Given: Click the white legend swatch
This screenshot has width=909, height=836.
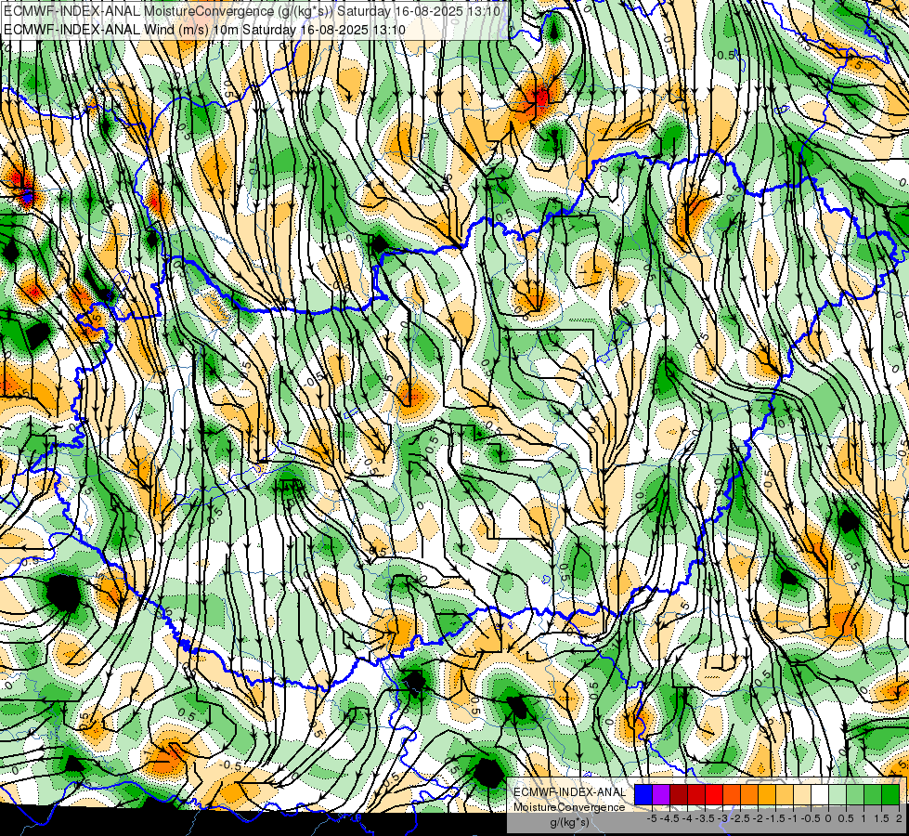Looking at the screenshot, I should tap(820, 794).
